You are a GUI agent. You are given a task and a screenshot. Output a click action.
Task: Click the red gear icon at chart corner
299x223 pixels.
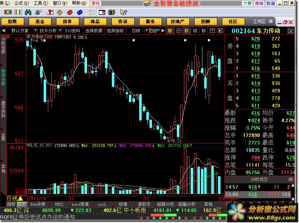click(8, 36)
